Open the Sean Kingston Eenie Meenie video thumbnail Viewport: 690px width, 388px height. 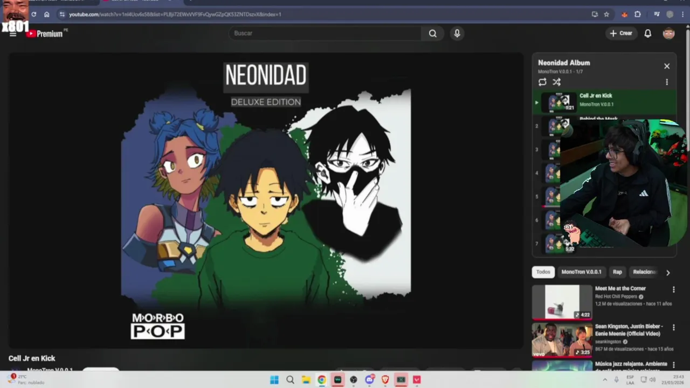pyautogui.click(x=562, y=339)
